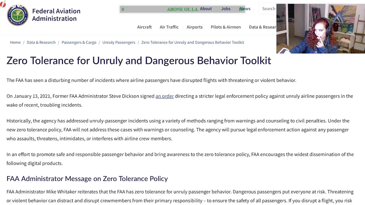Click the ABONE OL LA overlay bar
This screenshot has height=205, width=365.
point(182,9)
